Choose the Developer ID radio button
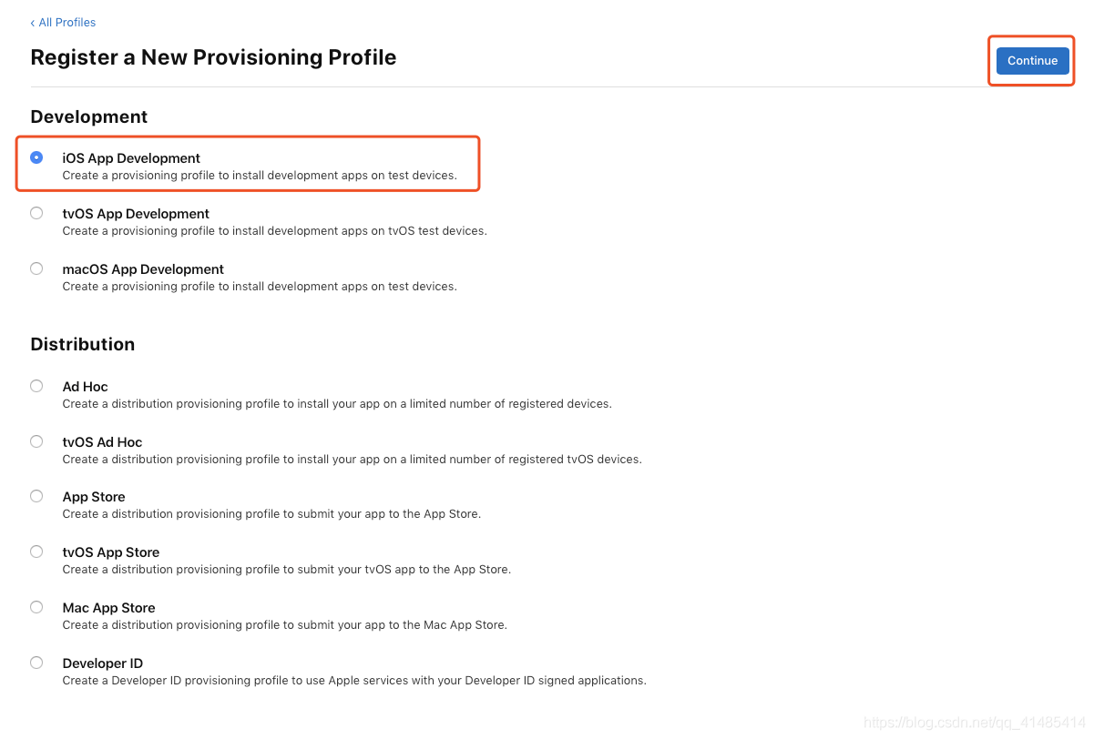 pyautogui.click(x=36, y=663)
